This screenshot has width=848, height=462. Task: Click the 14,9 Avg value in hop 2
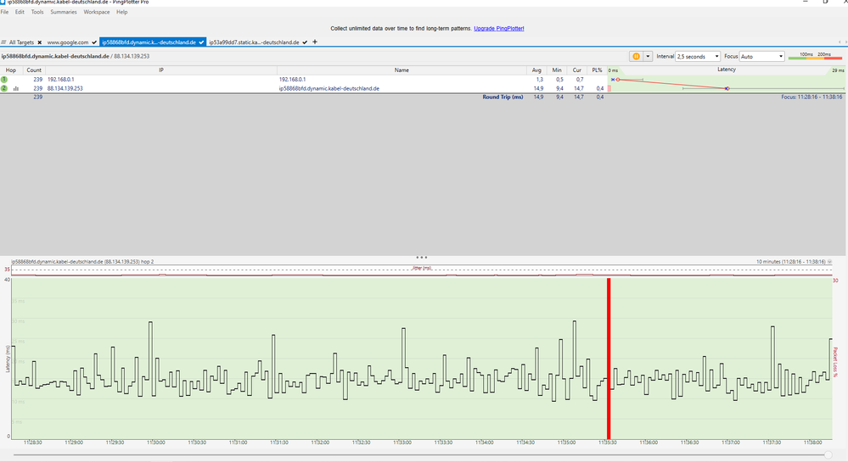pos(538,89)
